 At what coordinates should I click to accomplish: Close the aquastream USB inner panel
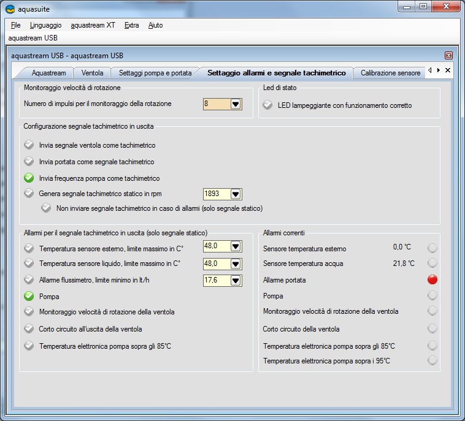pos(448,56)
